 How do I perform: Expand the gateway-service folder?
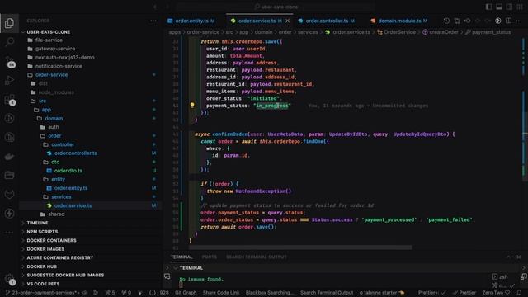coord(55,49)
